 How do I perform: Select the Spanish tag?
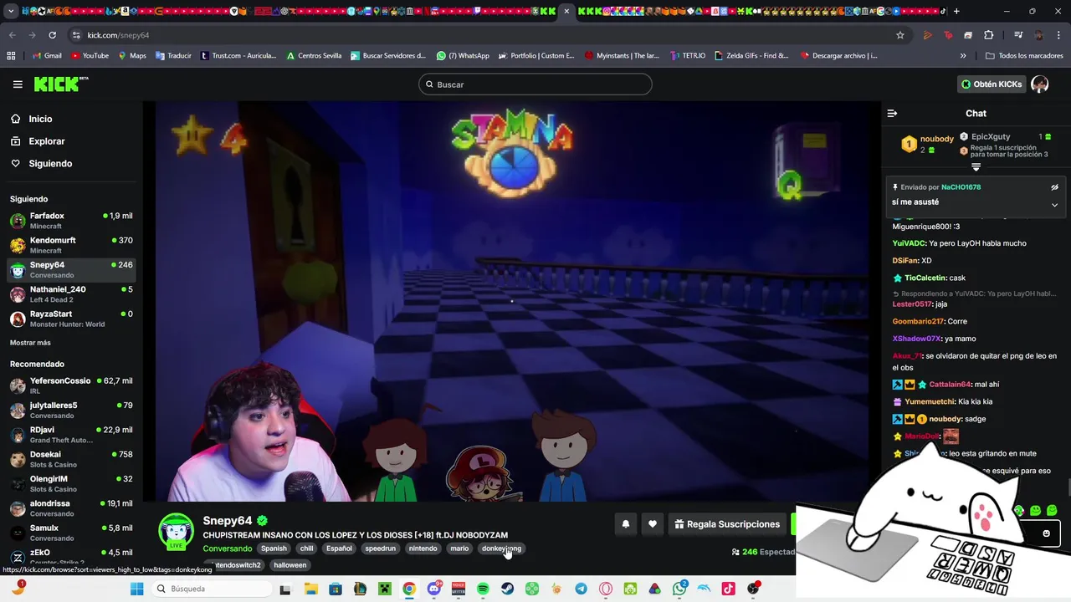tap(274, 548)
